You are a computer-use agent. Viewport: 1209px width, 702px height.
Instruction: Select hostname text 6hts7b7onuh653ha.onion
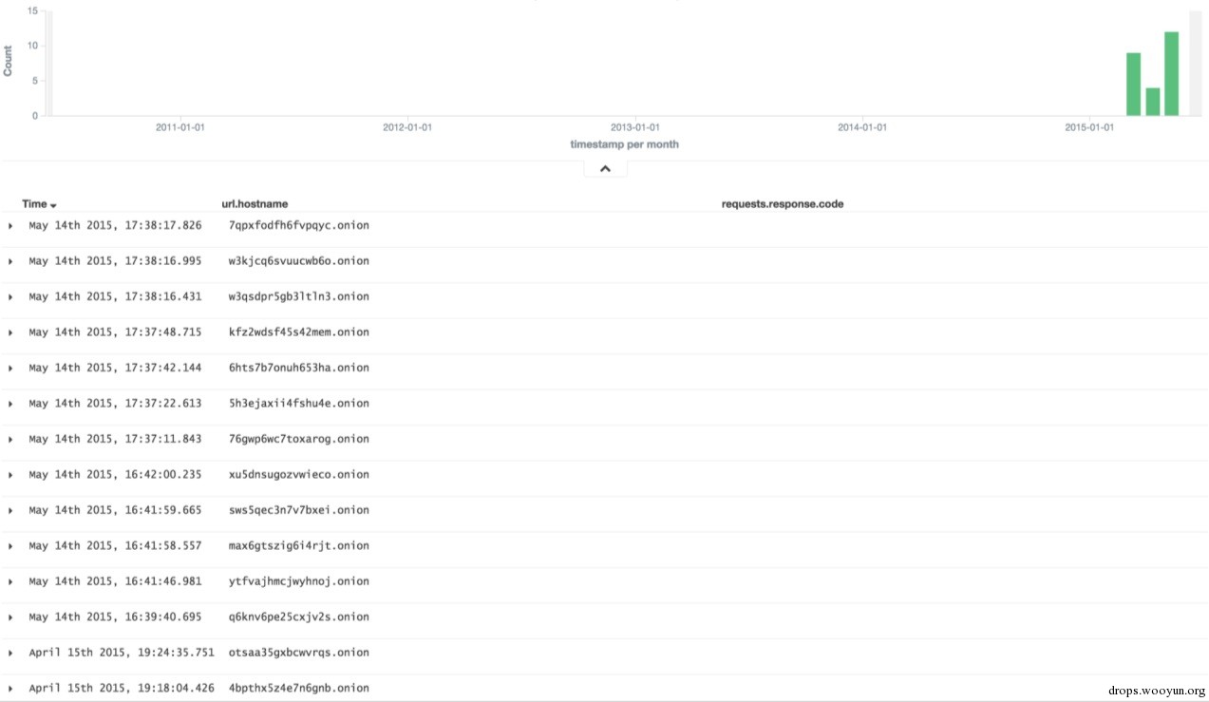(x=299, y=368)
